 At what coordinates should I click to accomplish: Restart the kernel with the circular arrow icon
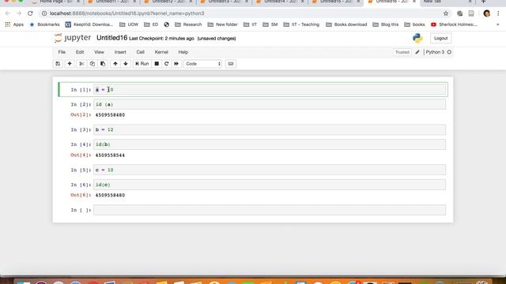tap(167, 64)
